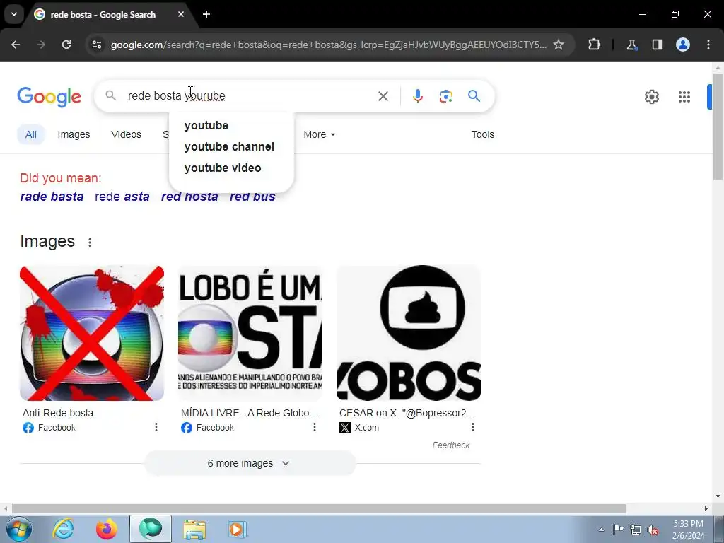Open a new browser tab
724x543 pixels.
click(x=206, y=14)
